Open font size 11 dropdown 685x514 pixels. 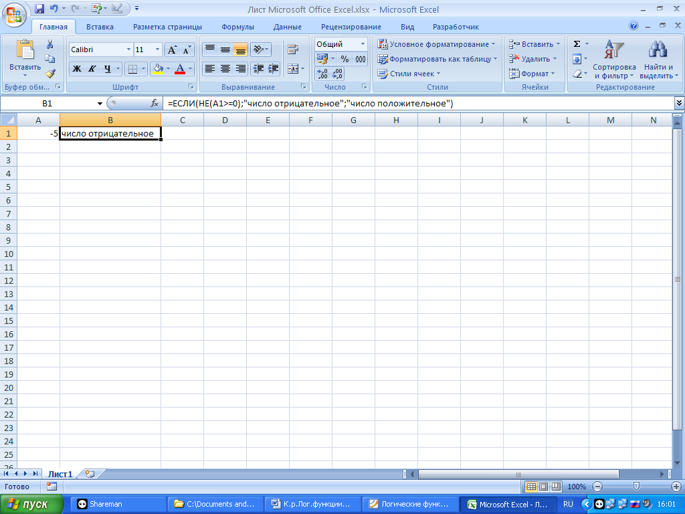[157, 50]
